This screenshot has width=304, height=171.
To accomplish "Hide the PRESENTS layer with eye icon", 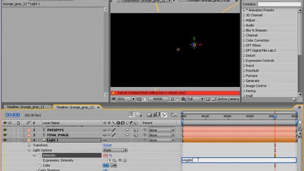I will (5, 130).
